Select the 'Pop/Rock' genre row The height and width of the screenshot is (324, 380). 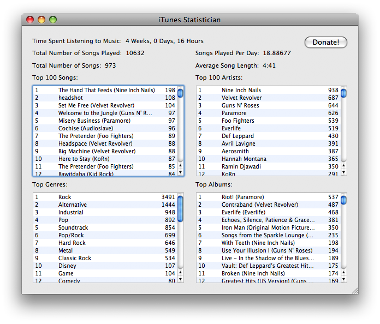(105, 236)
